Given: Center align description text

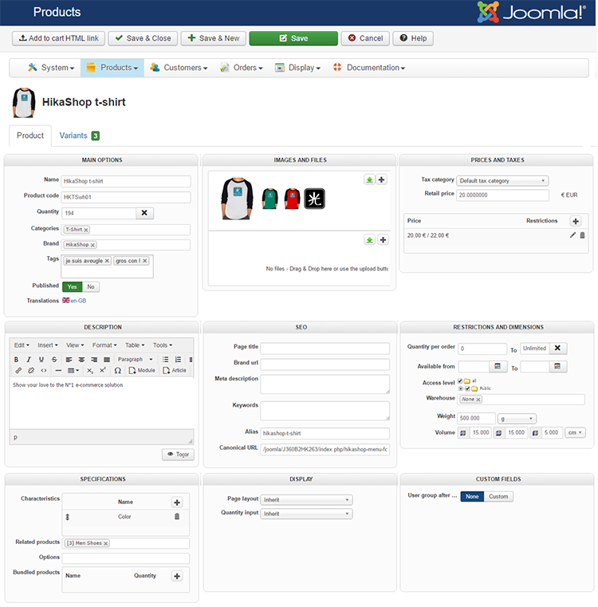Looking at the screenshot, I should coord(81,360).
